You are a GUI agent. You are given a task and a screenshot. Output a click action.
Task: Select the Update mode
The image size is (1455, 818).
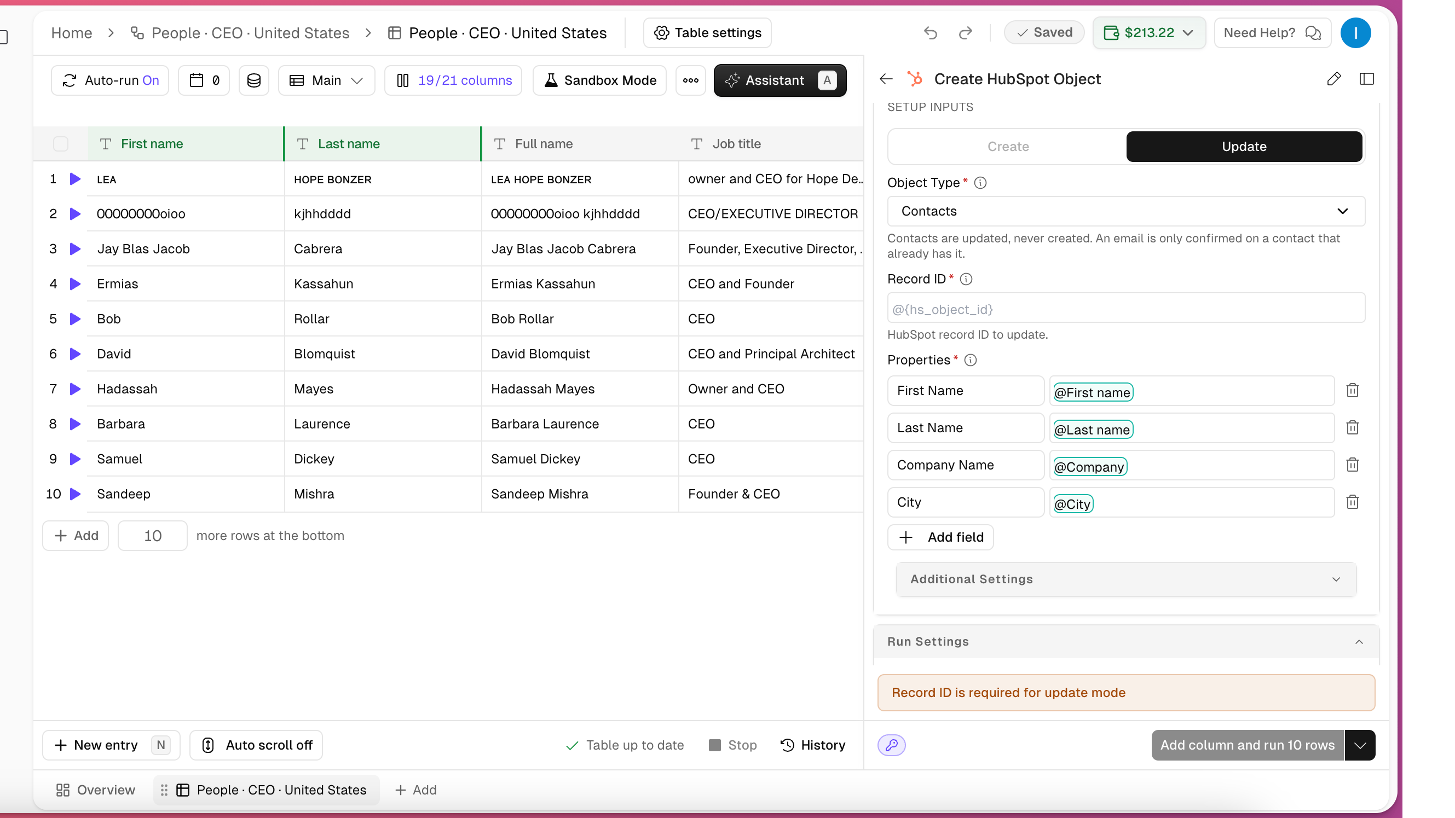point(1244,147)
